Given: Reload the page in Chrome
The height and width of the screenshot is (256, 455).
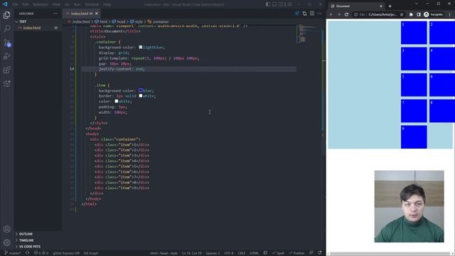Looking at the screenshot, I should [346, 14].
